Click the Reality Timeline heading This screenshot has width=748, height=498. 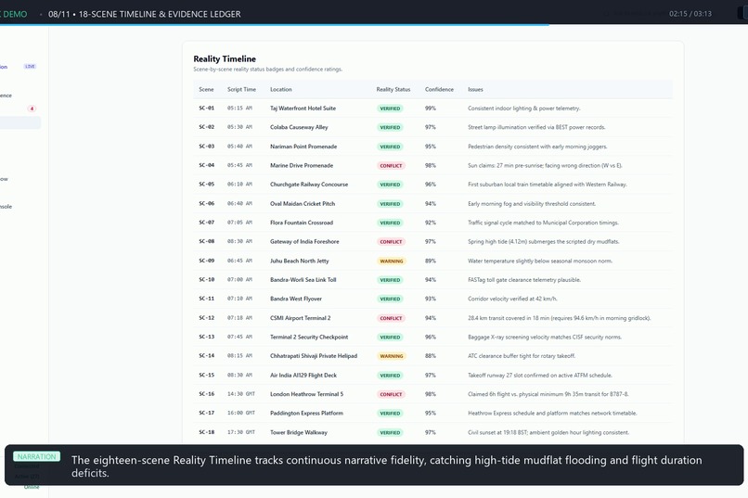click(225, 58)
